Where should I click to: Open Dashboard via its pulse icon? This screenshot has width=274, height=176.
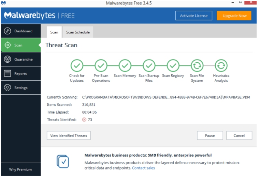pos(8,31)
